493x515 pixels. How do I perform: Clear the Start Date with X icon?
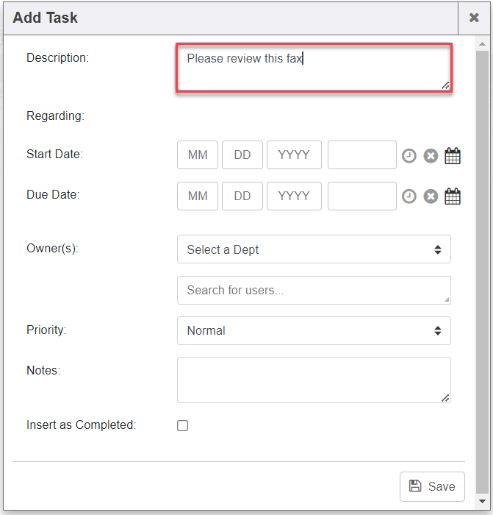click(x=431, y=156)
